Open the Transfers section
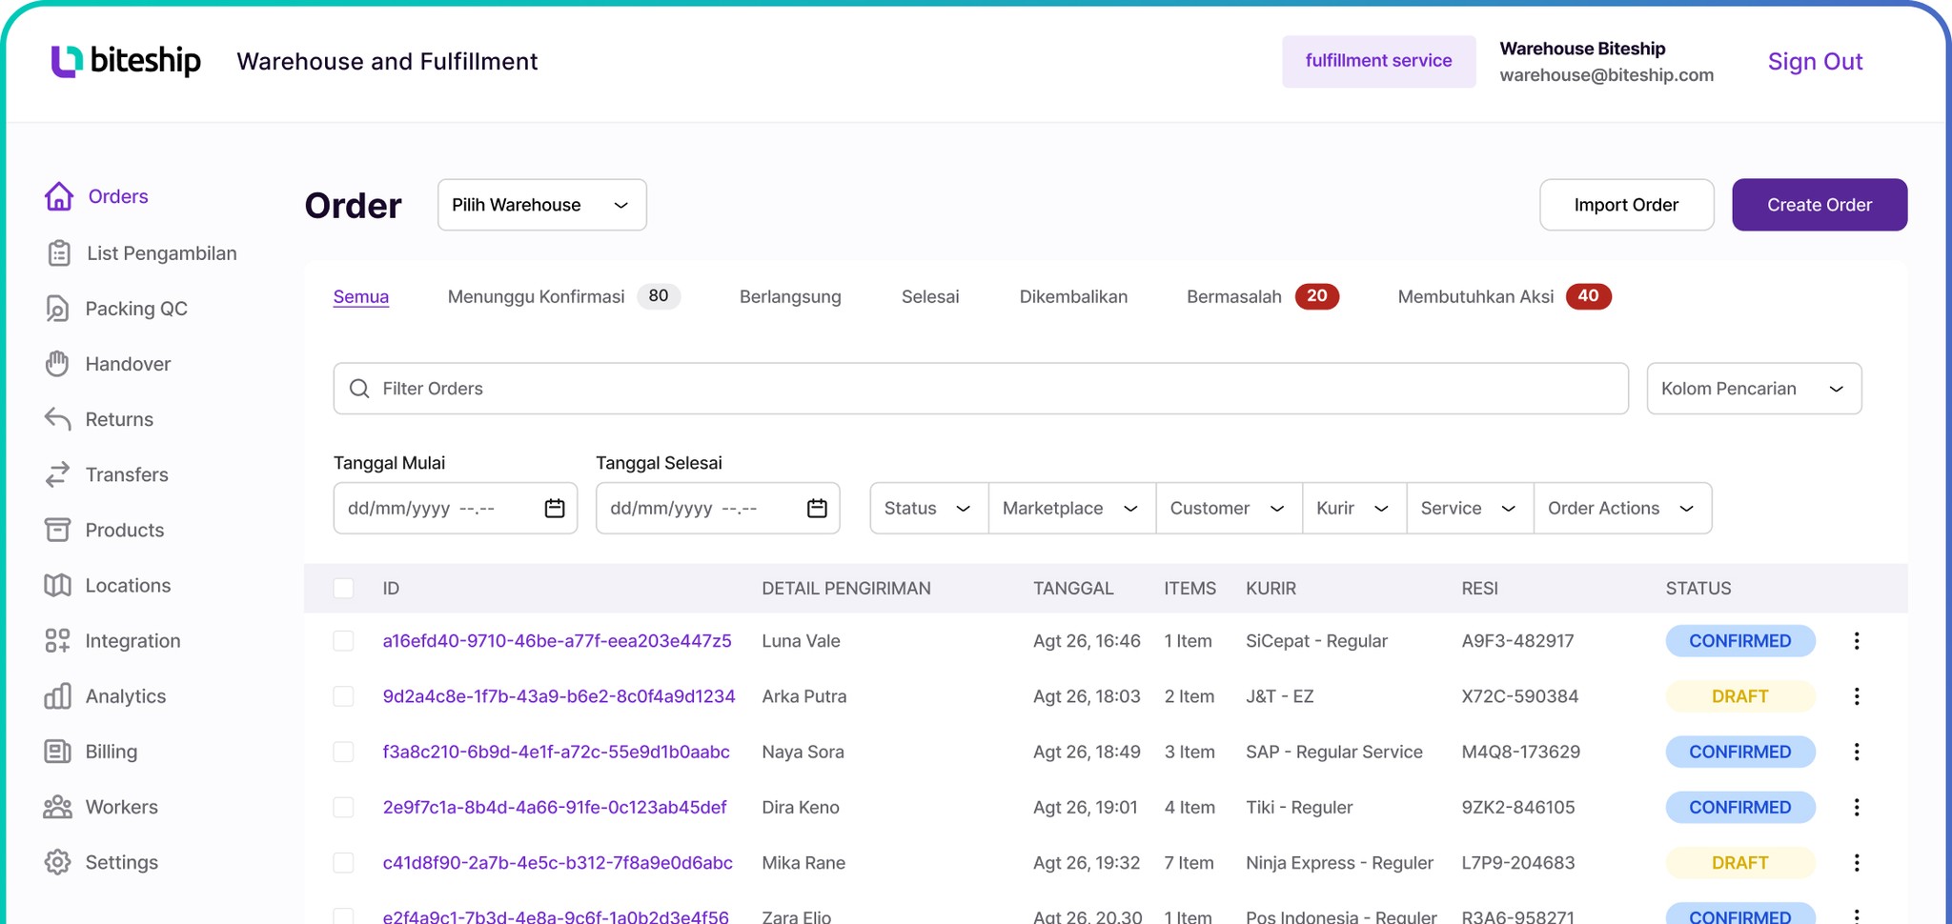Viewport: 1952px width, 924px height. coord(127,474)
